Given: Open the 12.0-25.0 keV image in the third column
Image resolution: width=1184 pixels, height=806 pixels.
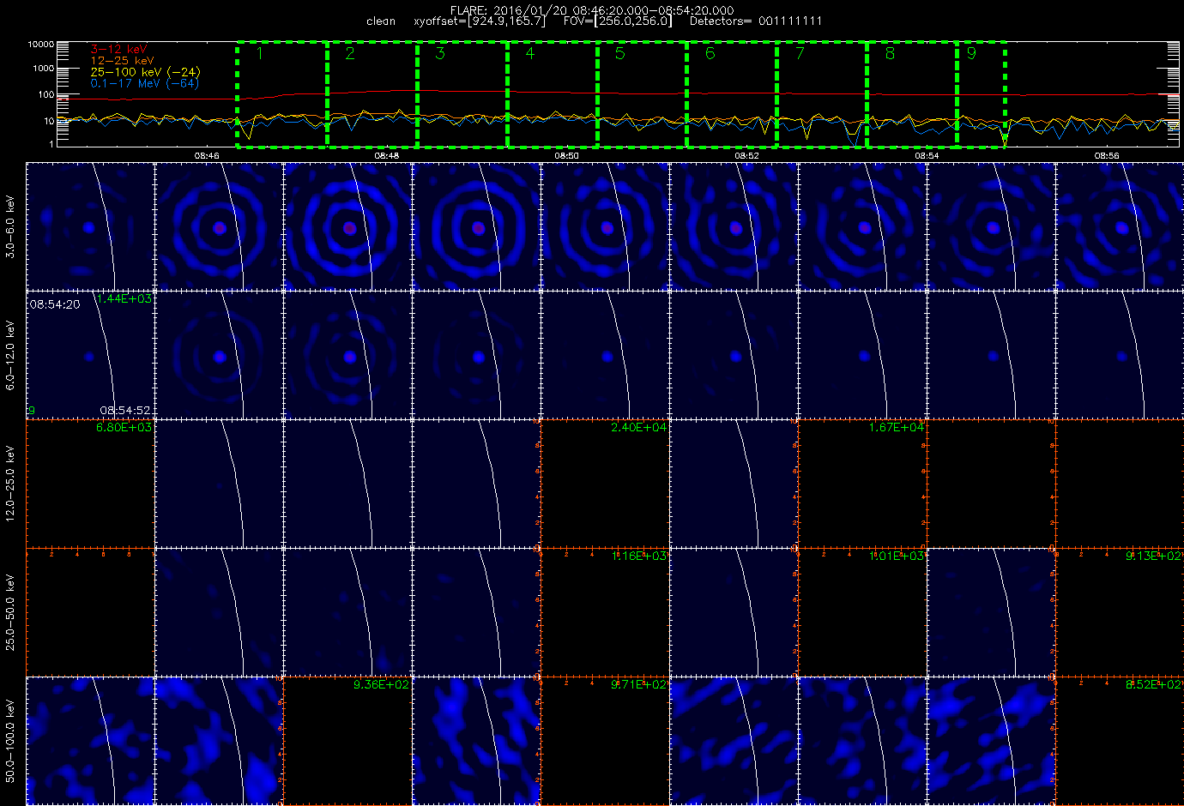Looking at the screenshot, I should 347,484.
